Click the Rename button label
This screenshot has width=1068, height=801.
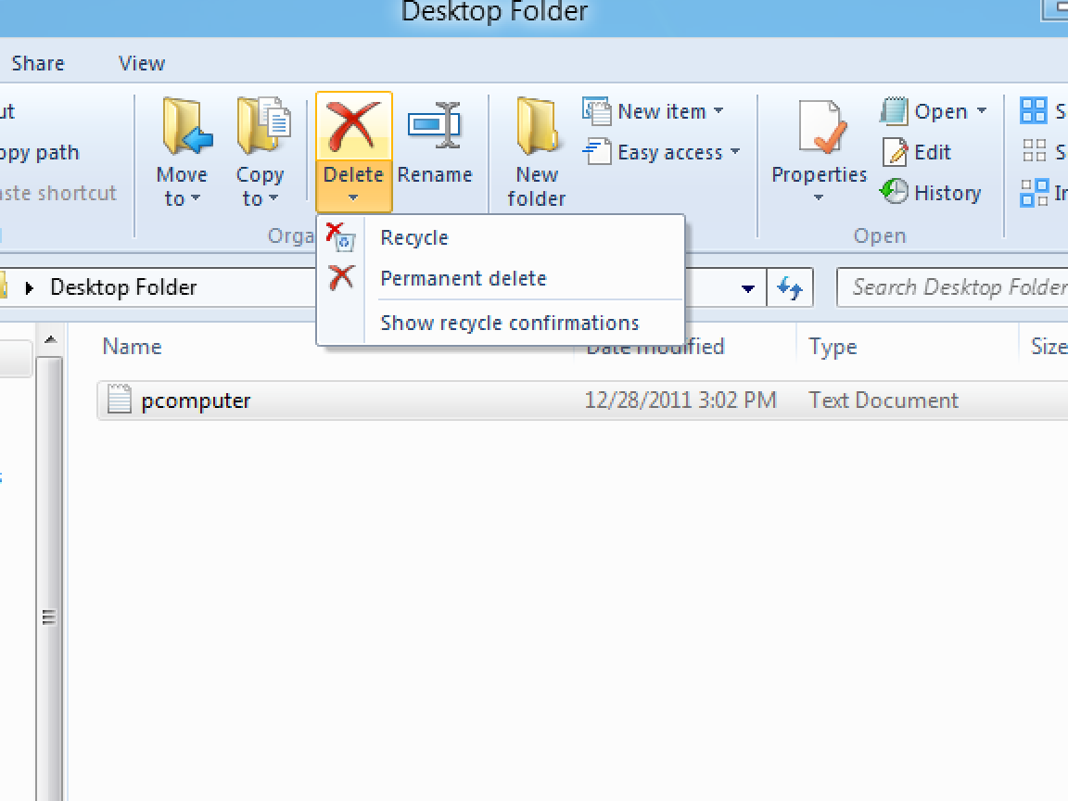click(435, 175)
